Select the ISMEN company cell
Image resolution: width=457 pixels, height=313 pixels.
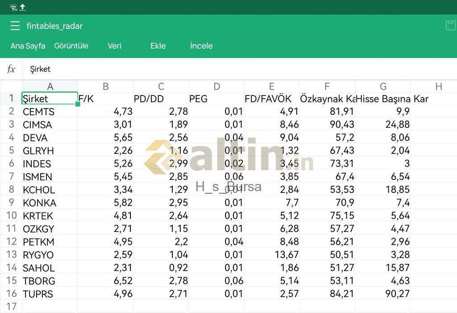click(x=50, y=176)
